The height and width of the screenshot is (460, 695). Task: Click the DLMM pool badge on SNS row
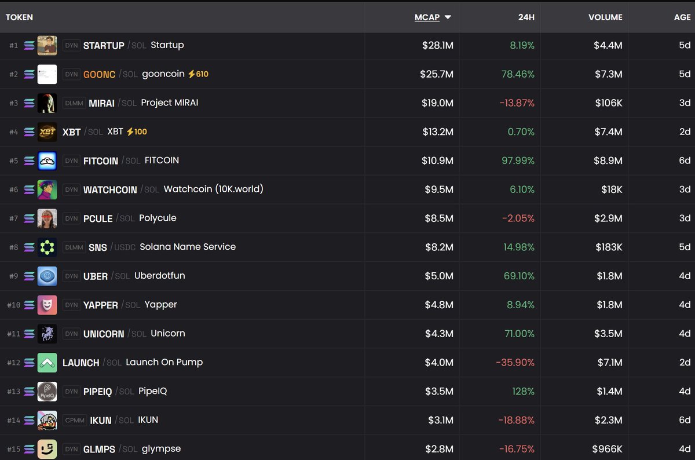[x=74, y=247]
